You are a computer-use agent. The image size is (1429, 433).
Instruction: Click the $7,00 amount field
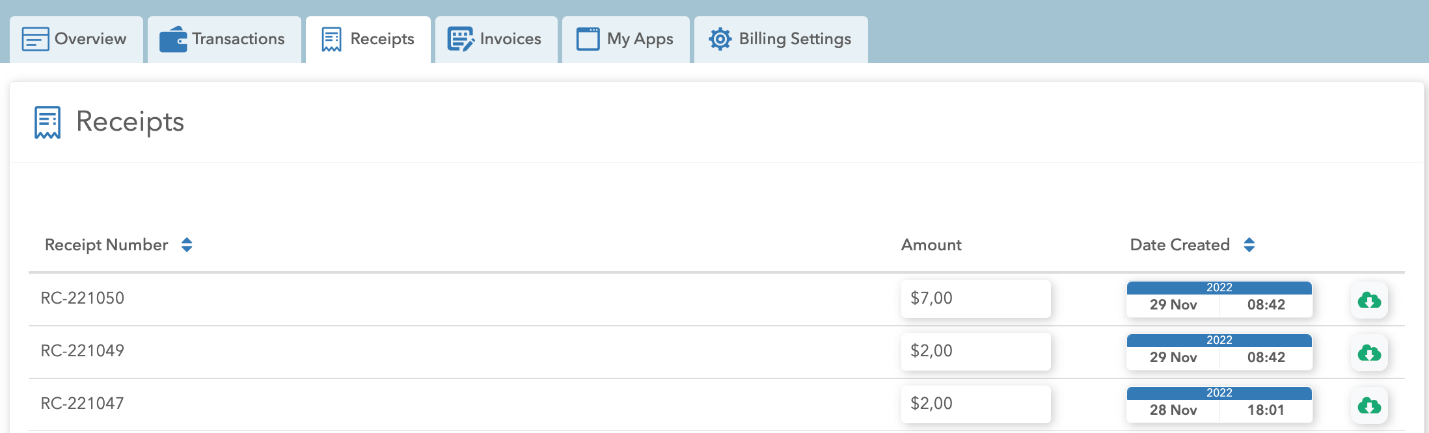pyautogui.click(x=975, y=298)
